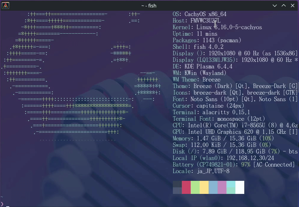
Task: Select the red swatch in the color palette
Action: [x=187, y=187]
